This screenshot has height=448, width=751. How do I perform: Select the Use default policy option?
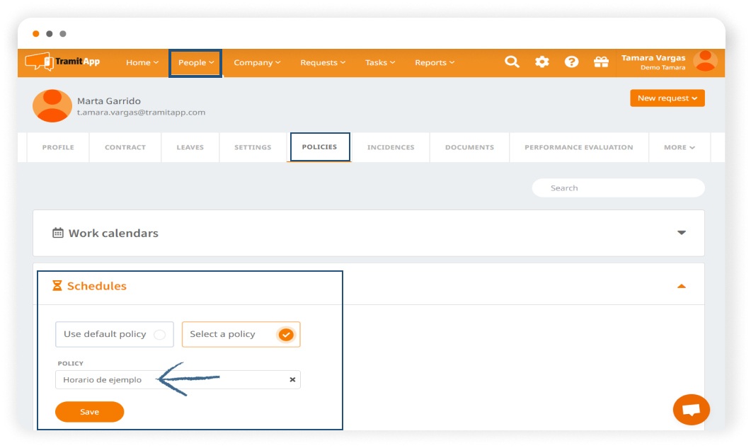coord(114,334)
